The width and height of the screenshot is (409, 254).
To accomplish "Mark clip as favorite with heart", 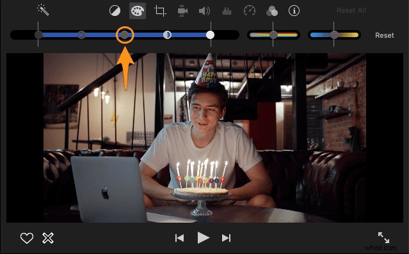I will (27, 238).
